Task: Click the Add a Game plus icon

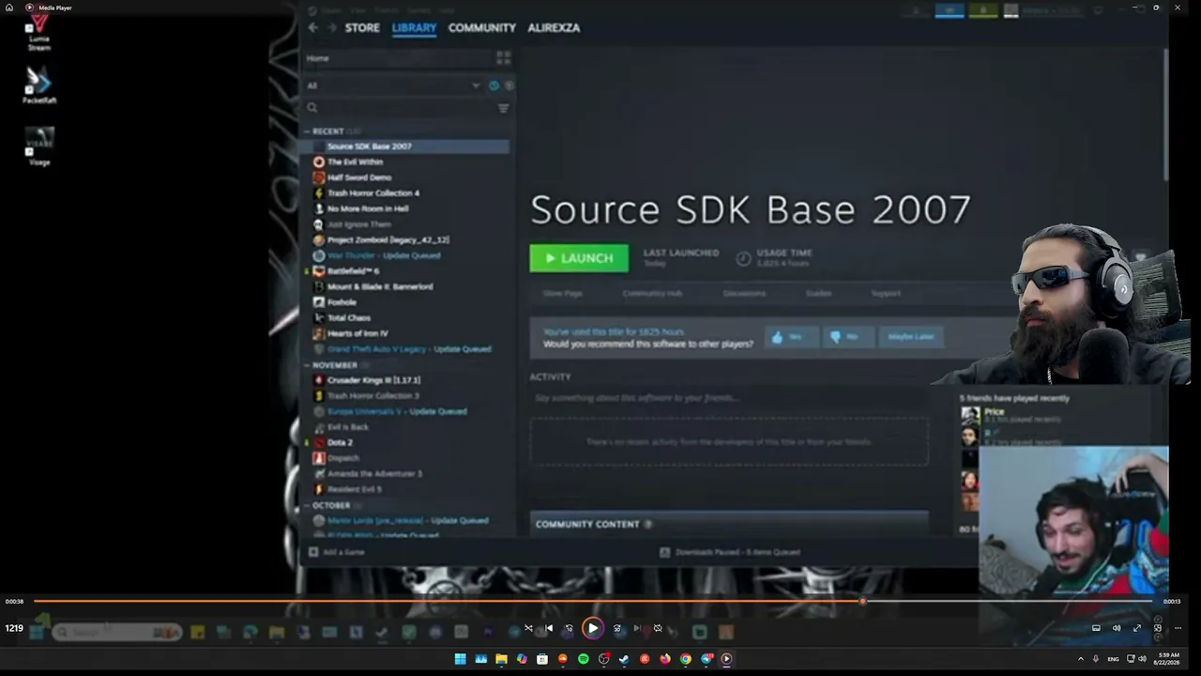Action: click(x=313, y=552)
